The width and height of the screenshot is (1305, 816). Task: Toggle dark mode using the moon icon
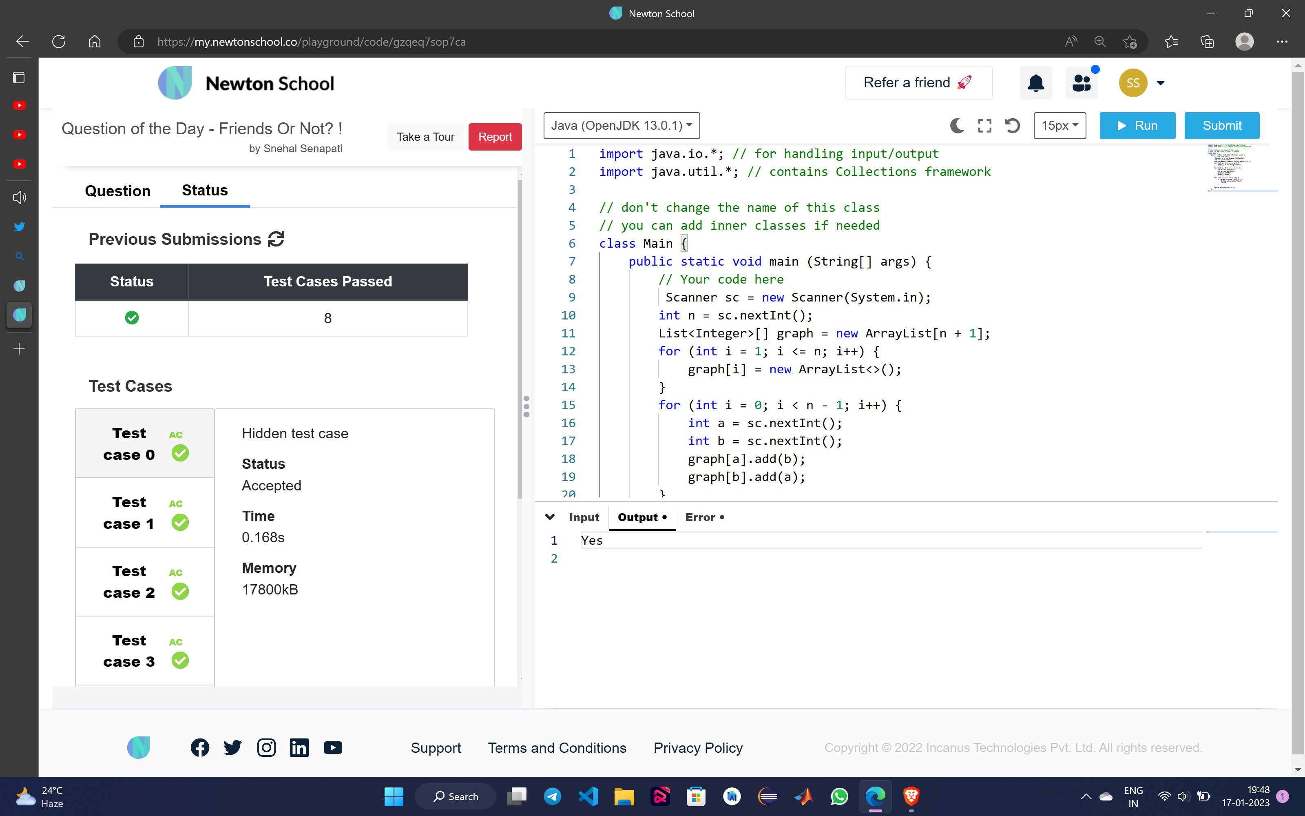[x=956, y=125]
